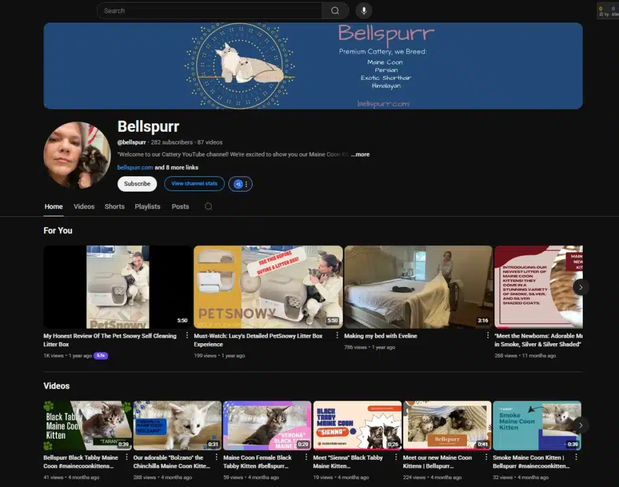The height and width of the screenshot is (487, 619).
Task: Play PETSNOWY orange thumbnail video
Action: point(268,287)
